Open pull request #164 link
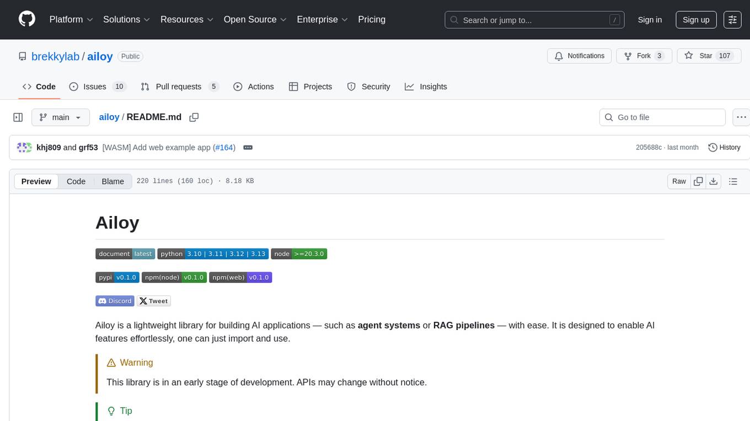 point(224,147)
